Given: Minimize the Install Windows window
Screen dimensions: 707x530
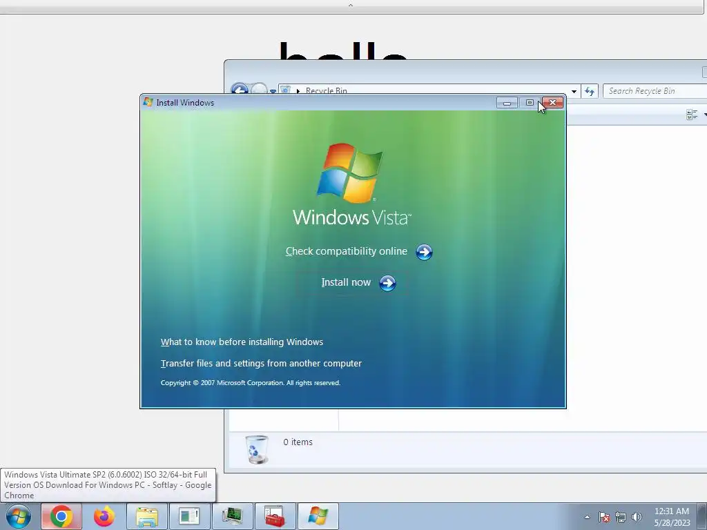Looking at the screenshot, I should (507, 103).
